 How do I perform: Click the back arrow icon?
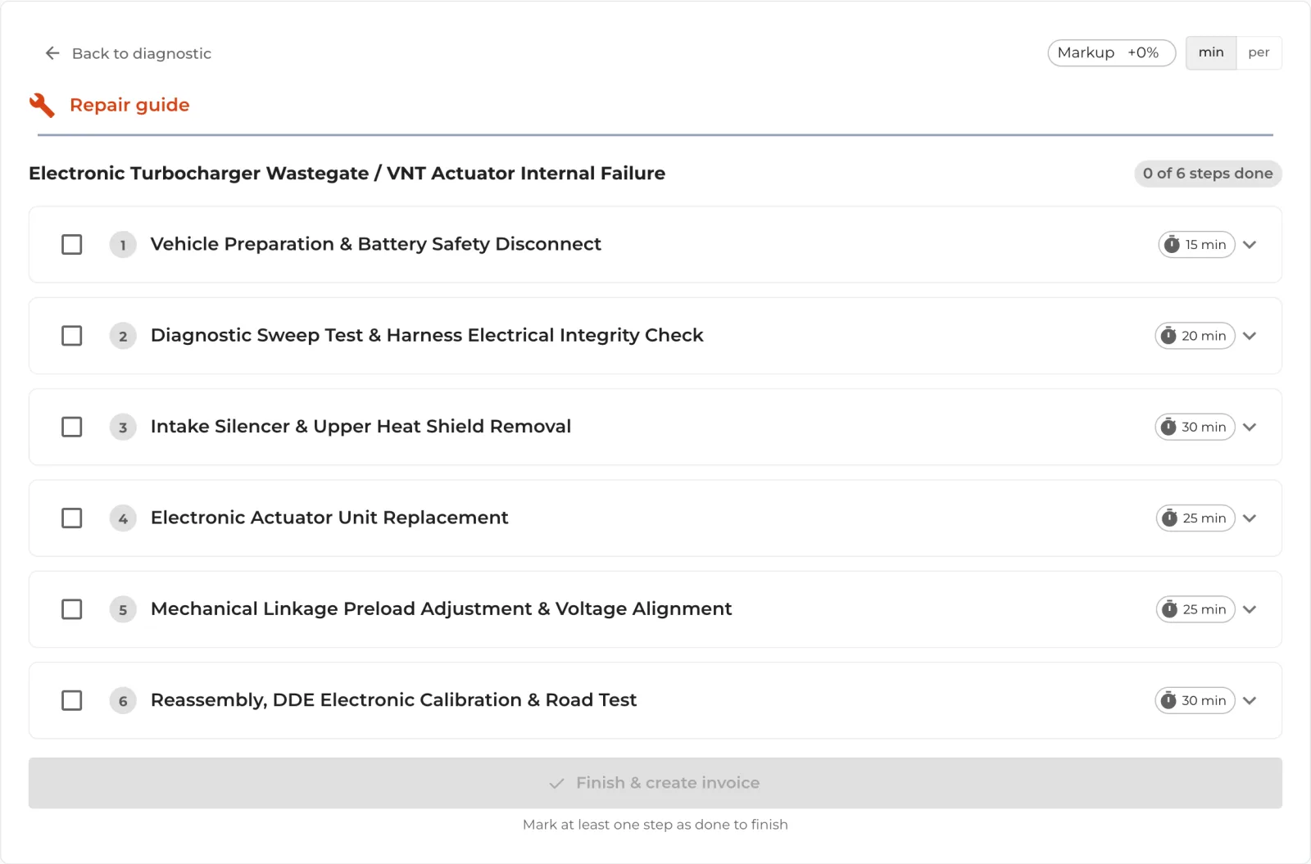52,53
